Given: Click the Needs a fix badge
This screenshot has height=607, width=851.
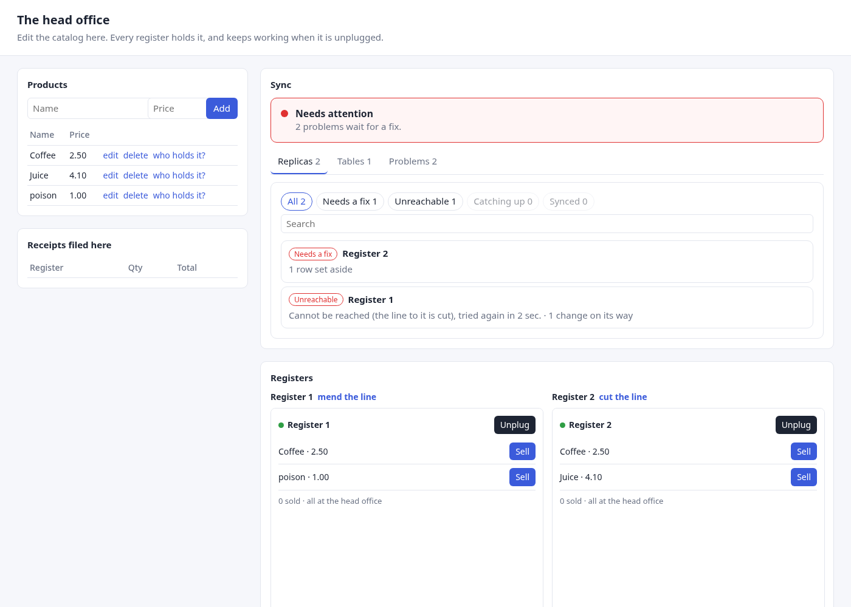Looking at the screenshot, I should 313,254.
